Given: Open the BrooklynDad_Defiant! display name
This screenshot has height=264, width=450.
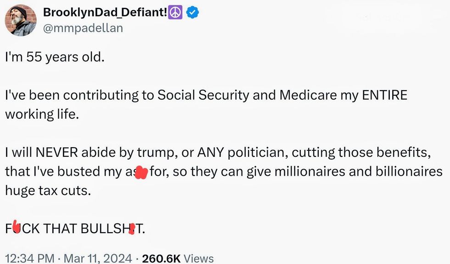Looking at the screenshot, I should (x=106, y=13).
